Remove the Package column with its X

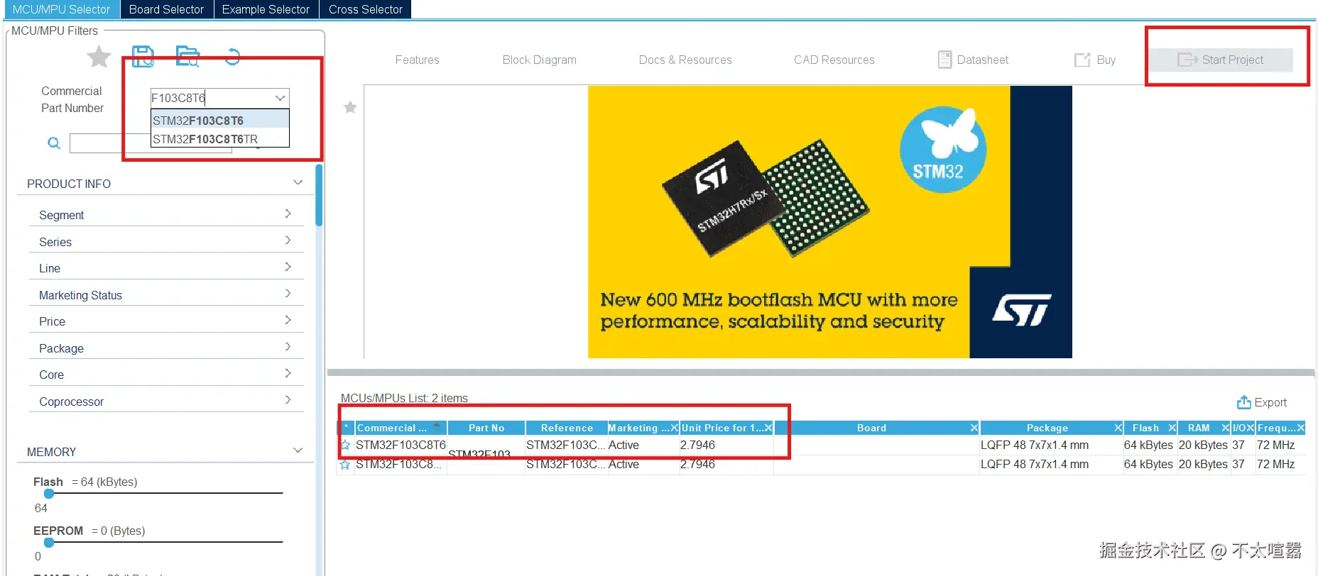1118,428
